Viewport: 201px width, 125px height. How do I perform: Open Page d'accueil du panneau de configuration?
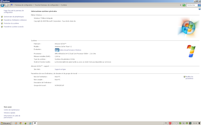14,11
